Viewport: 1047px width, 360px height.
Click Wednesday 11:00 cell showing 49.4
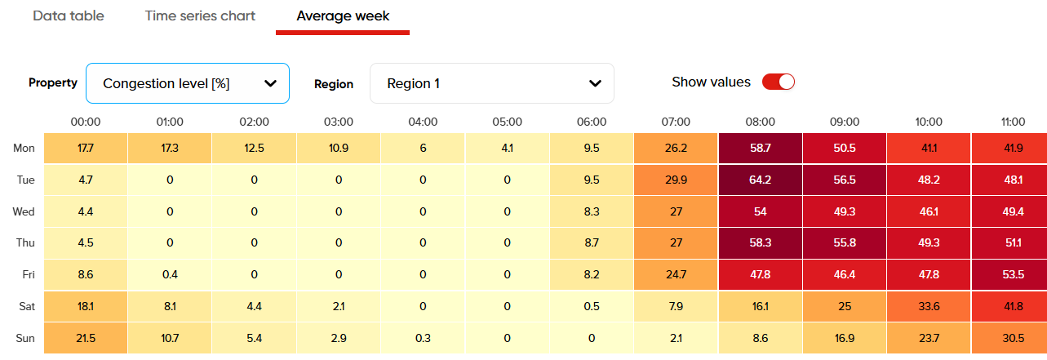coord(1012,211)
